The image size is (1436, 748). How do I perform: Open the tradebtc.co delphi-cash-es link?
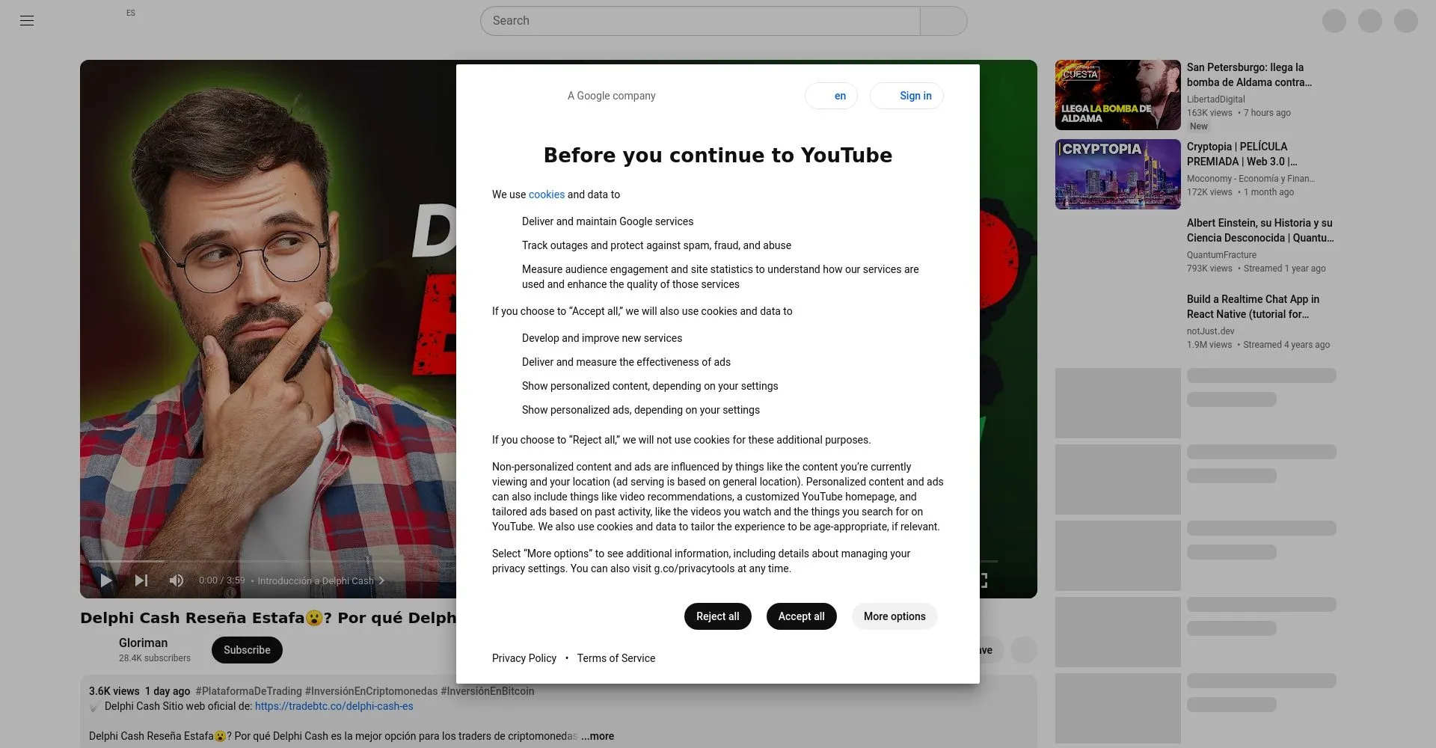334,706
